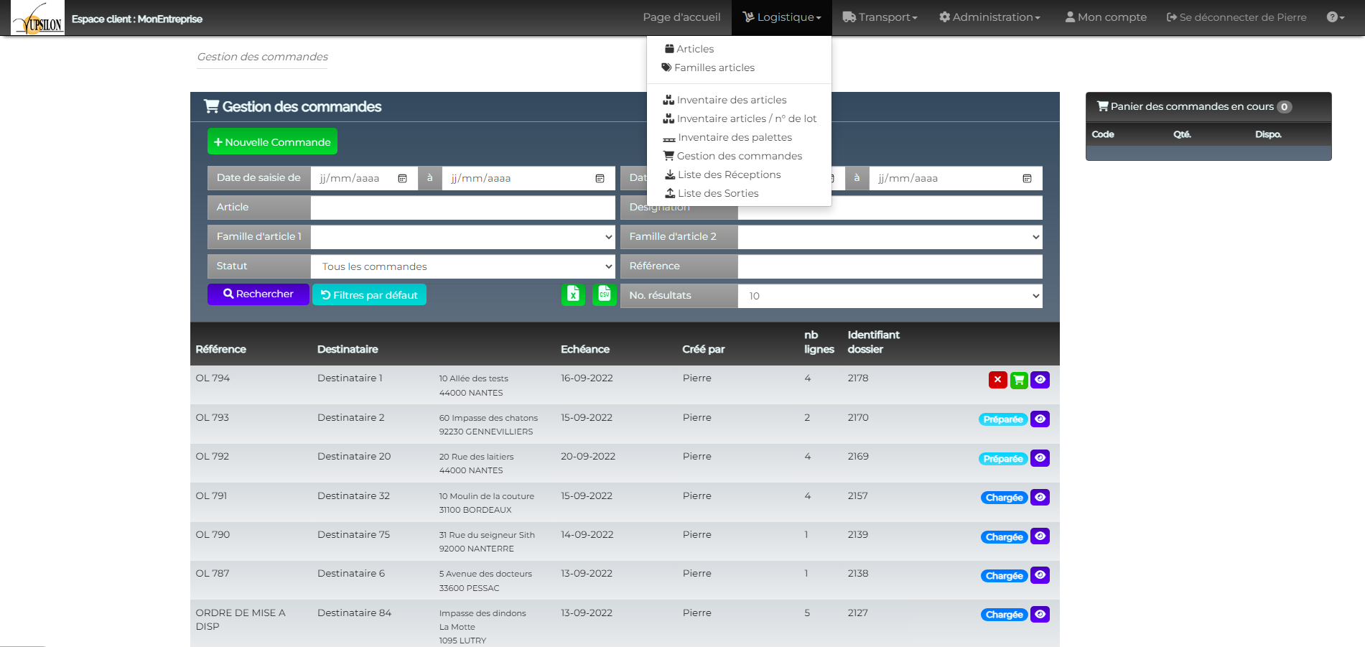This screenshot has height=647, width=1365.
Task: Expand Famille d'article 1 dropdown
Action: click(462, 237)
